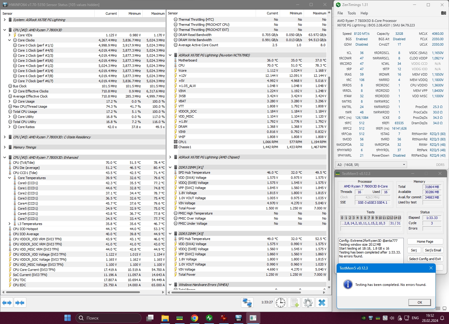
Task: Close the TestMem5 completion dialog with X
Action: pyautogui.click(x=431, y=268)
